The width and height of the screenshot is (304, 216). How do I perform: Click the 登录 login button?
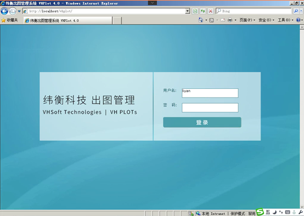202,122
